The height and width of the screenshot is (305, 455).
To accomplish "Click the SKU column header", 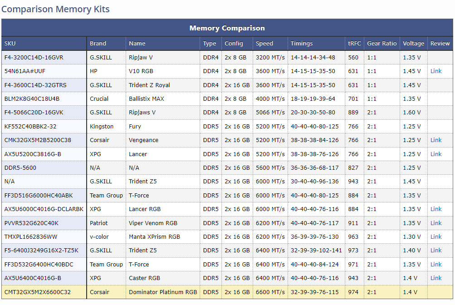I will [10, 44].
